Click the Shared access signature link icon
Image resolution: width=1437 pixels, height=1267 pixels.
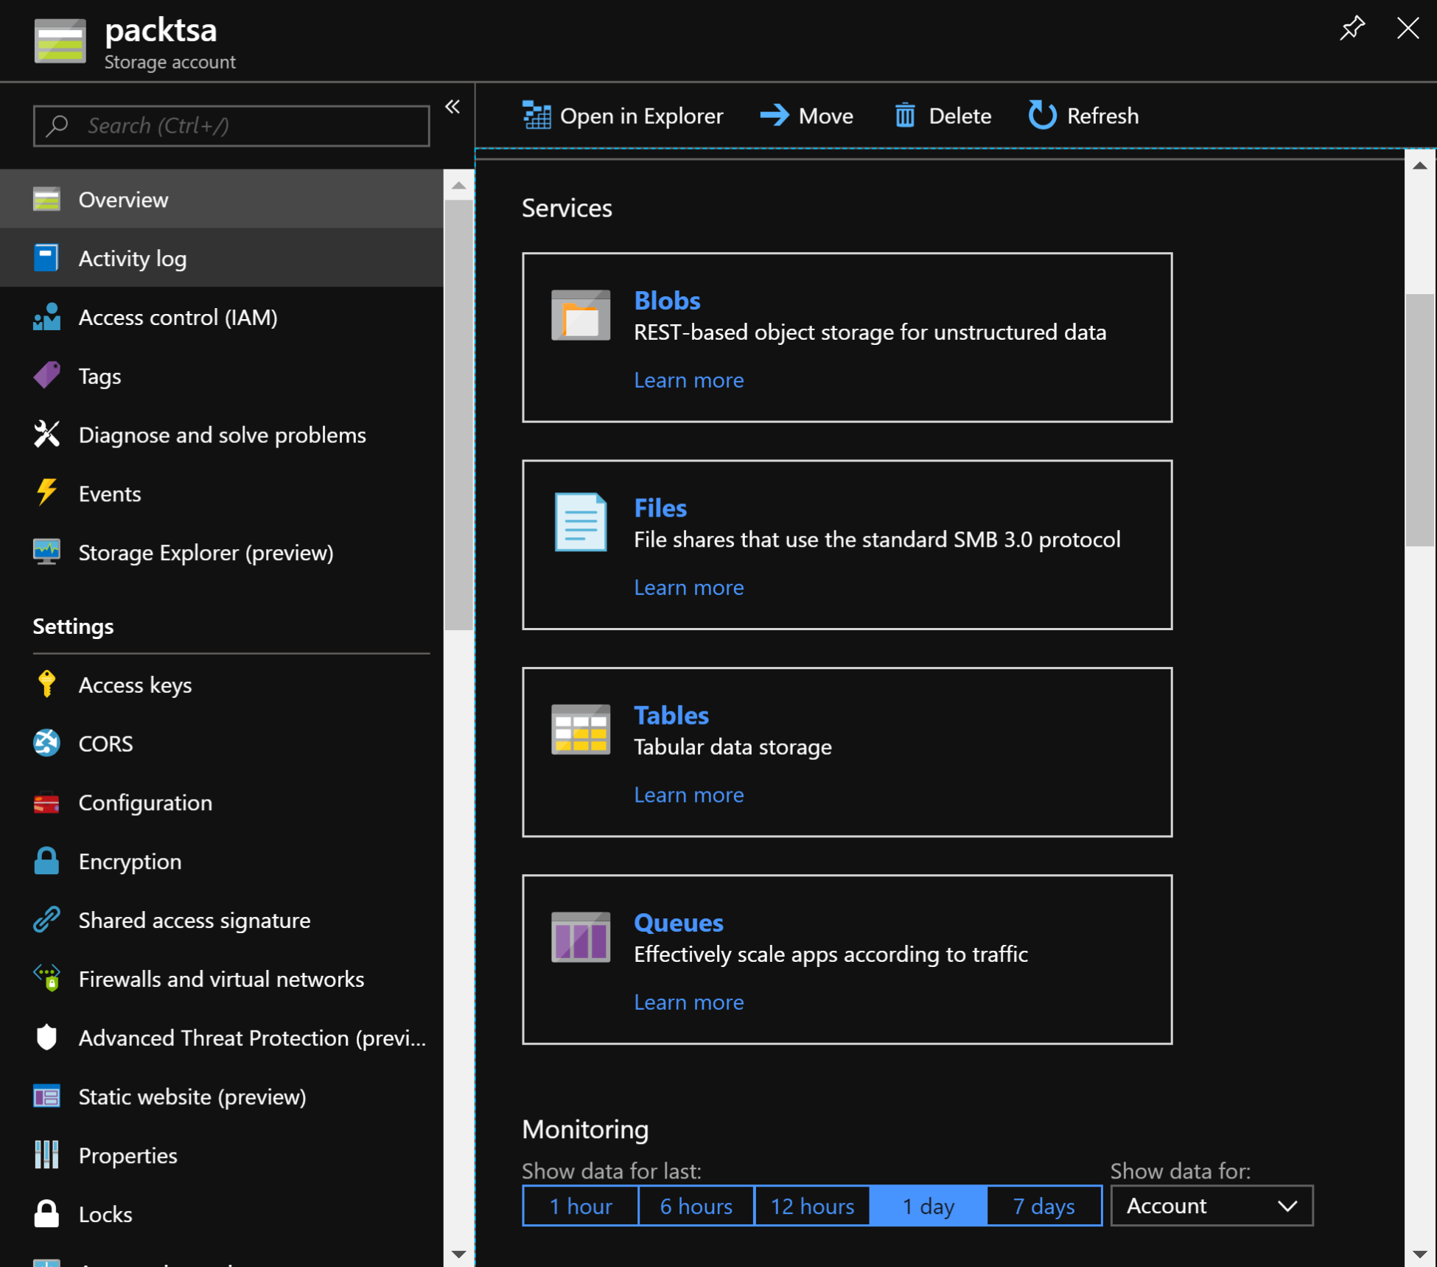pyautogui.click(x=46, y=920)
